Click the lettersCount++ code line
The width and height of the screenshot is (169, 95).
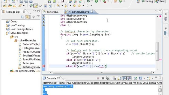coord(83,57)
